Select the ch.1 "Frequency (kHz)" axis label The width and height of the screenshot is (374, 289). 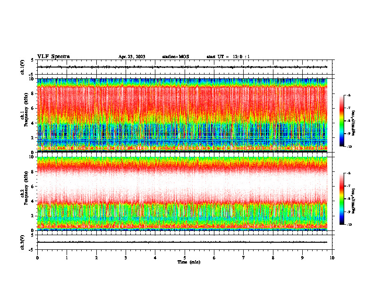click(26, 110)
